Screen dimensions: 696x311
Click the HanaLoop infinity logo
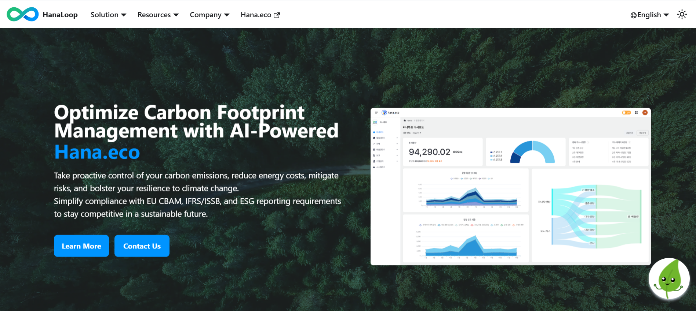click(22, 15)
